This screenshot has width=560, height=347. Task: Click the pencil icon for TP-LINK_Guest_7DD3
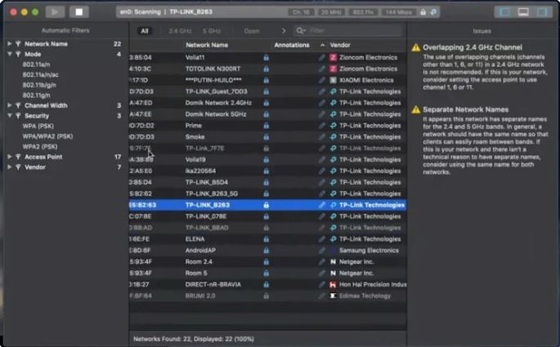click(x=322, y=91)
